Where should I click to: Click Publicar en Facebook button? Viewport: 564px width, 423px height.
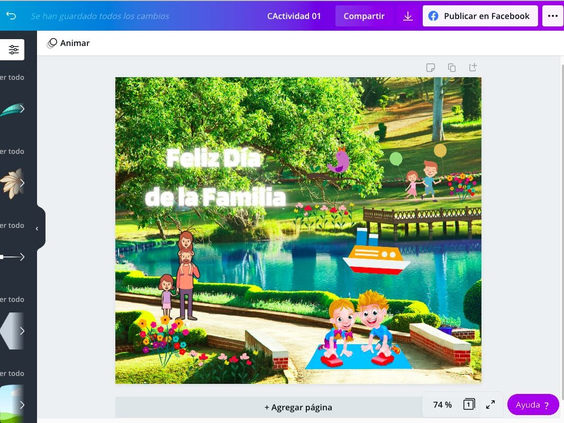(x=480, y=16)
